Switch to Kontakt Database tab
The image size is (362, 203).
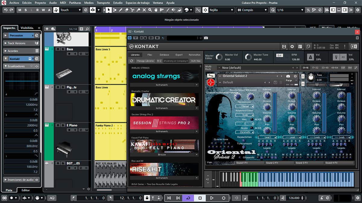(x=164, y=55)
